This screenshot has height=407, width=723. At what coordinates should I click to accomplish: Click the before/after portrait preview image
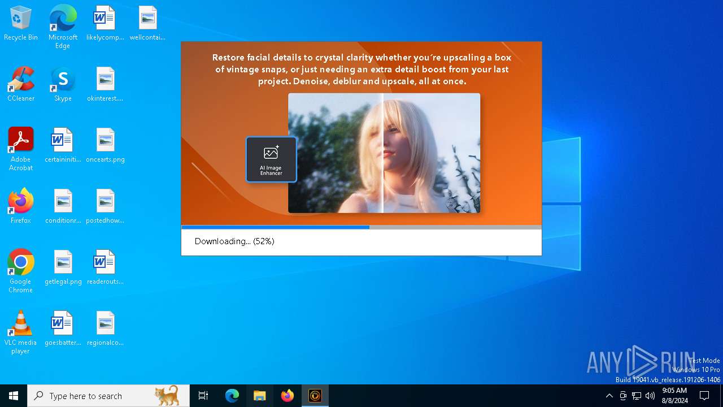click(x=384, y=153)
